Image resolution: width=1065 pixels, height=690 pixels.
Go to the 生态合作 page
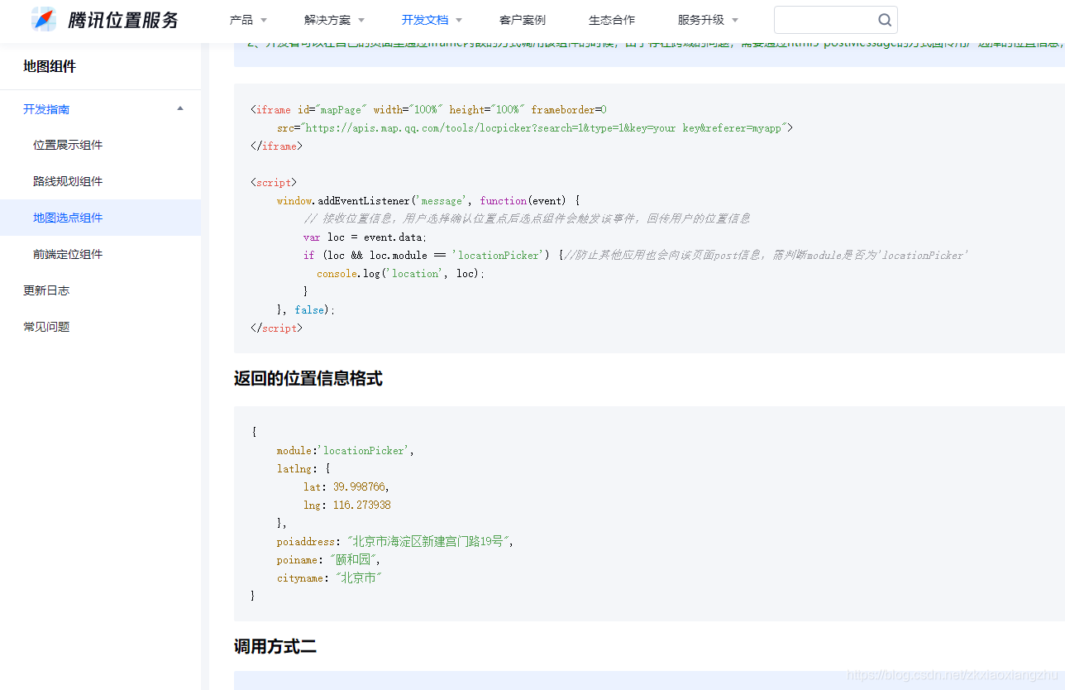coord(612,20)
